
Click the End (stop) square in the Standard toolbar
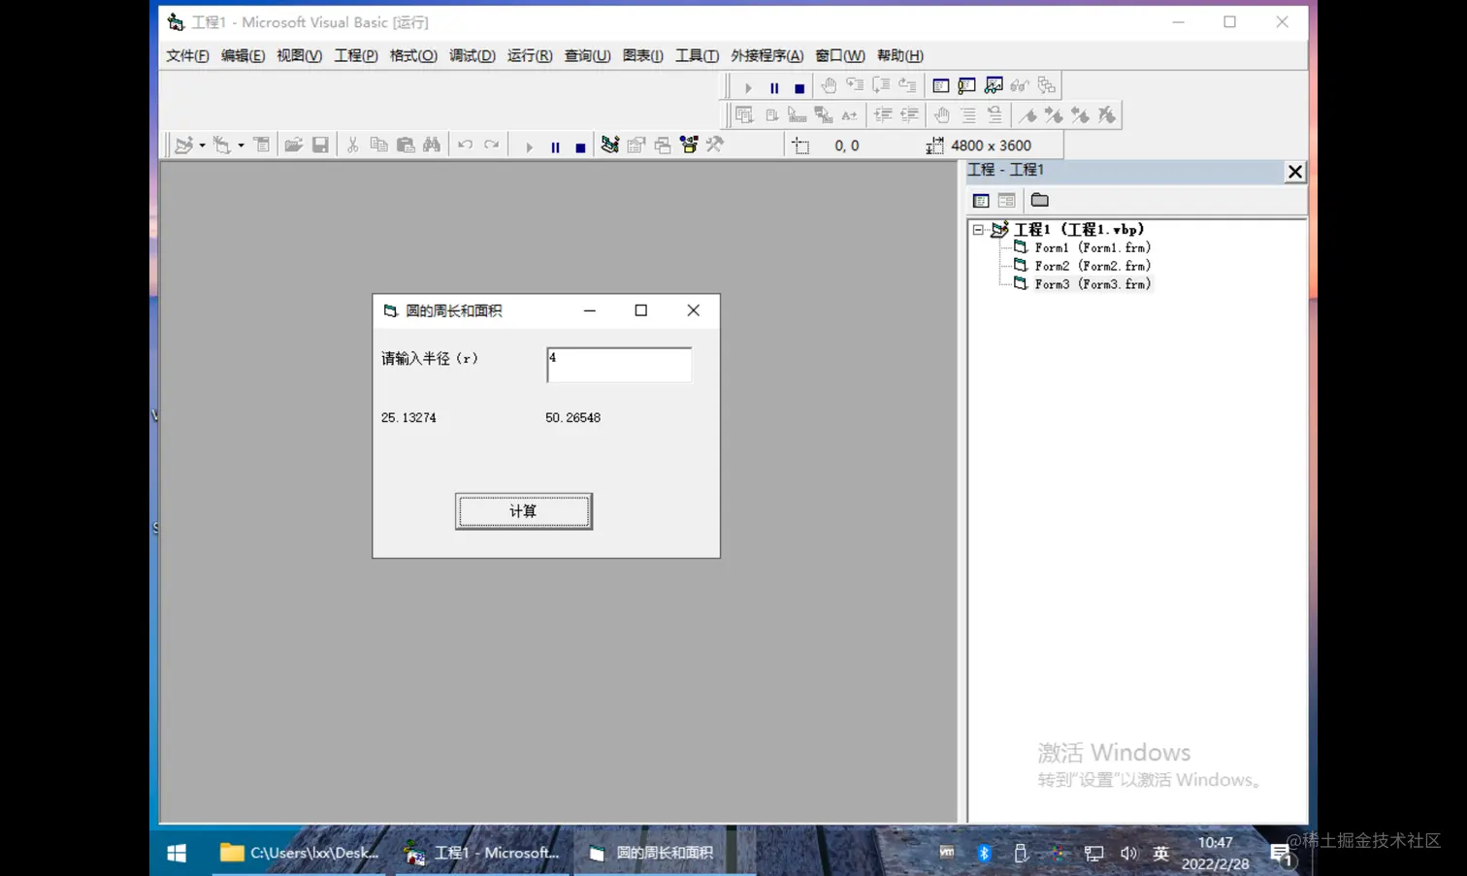[580, 146]
